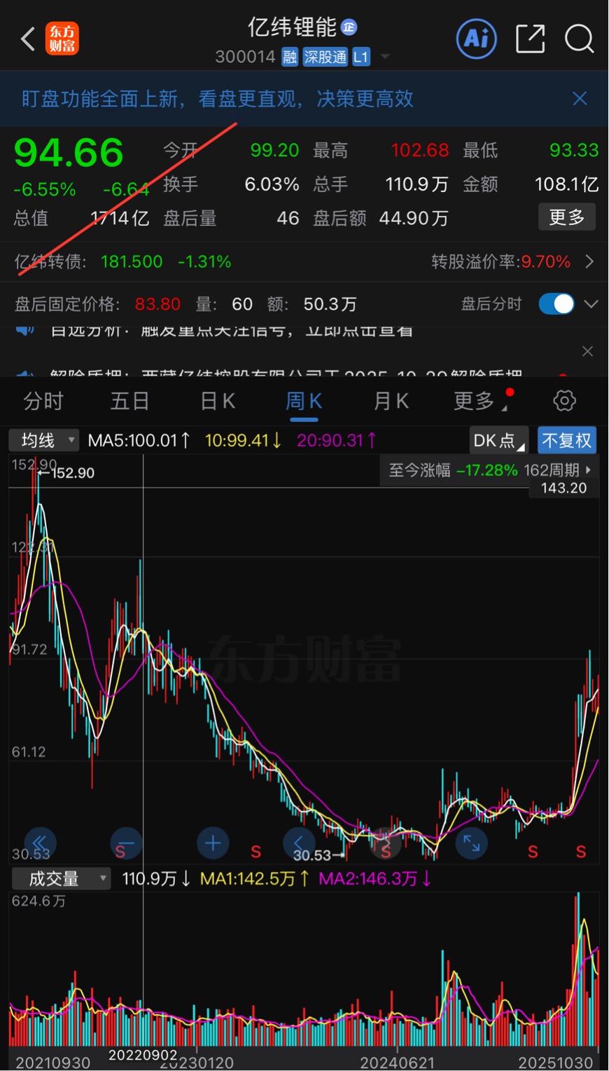Tap the 20220902 crosshair date label
Screen dimensions: 609x1071
pos(143,1055)
